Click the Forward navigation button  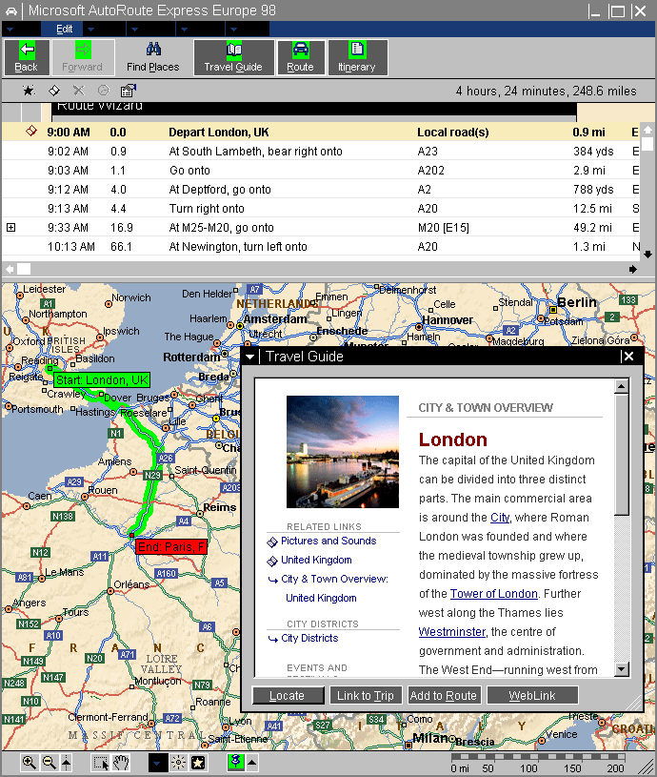[83, 57]
